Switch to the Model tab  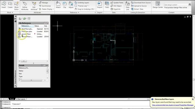coord(12,99)
